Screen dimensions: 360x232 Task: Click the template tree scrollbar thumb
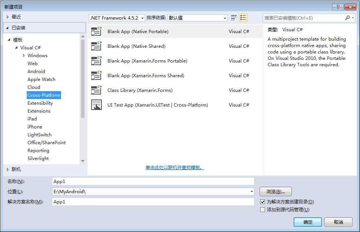83,79
